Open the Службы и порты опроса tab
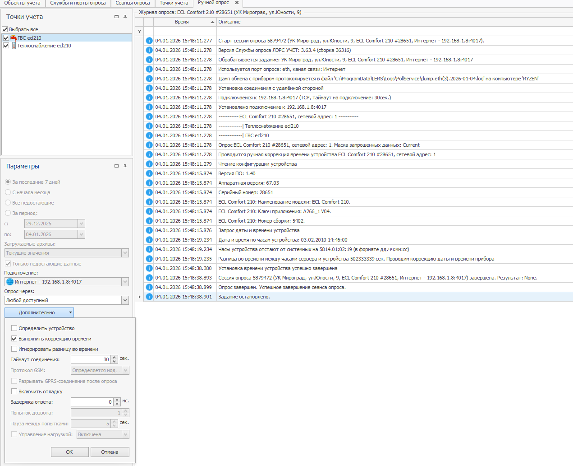573x466 pixels. (78, 3)
